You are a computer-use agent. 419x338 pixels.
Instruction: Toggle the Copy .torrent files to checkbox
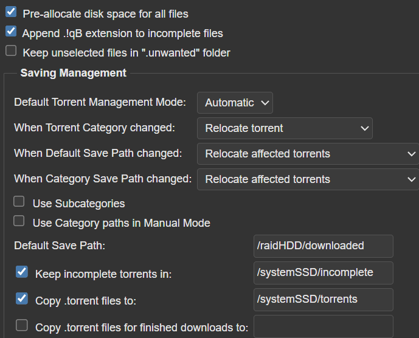22,298
